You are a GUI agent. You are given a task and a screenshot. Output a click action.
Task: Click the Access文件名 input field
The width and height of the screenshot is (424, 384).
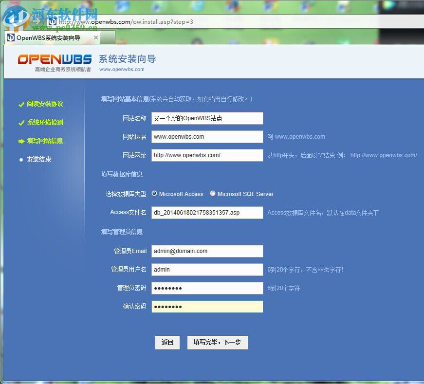206,212
